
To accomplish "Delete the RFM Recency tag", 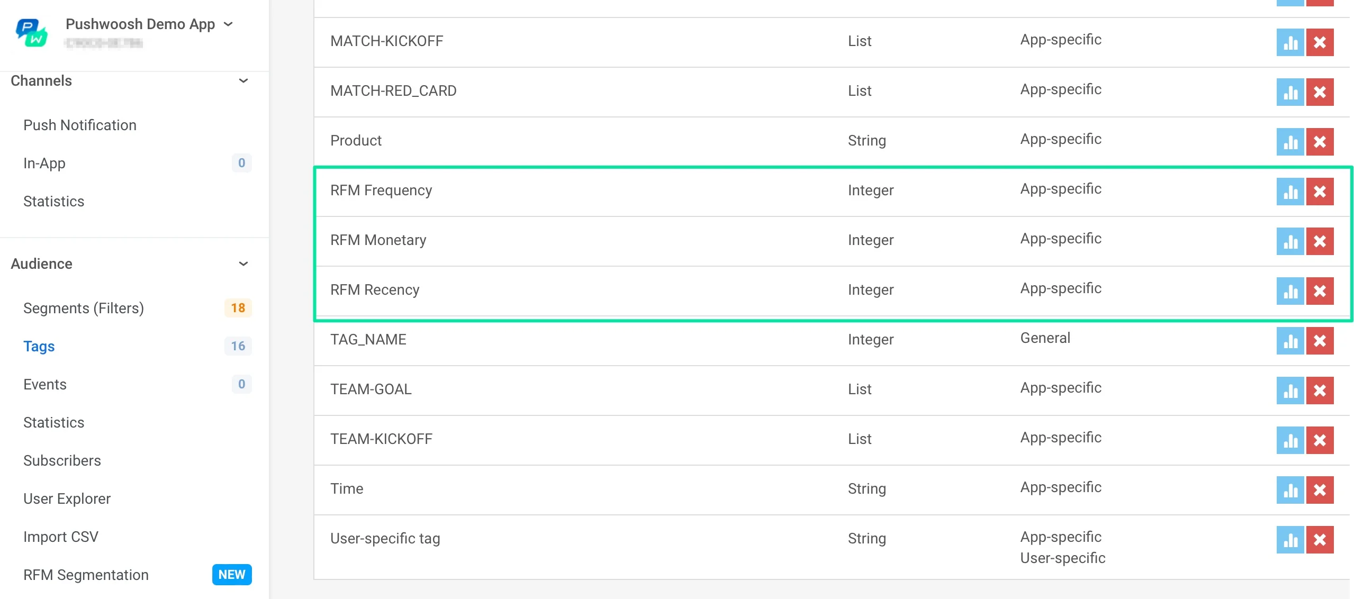I will click(1320, 292).
